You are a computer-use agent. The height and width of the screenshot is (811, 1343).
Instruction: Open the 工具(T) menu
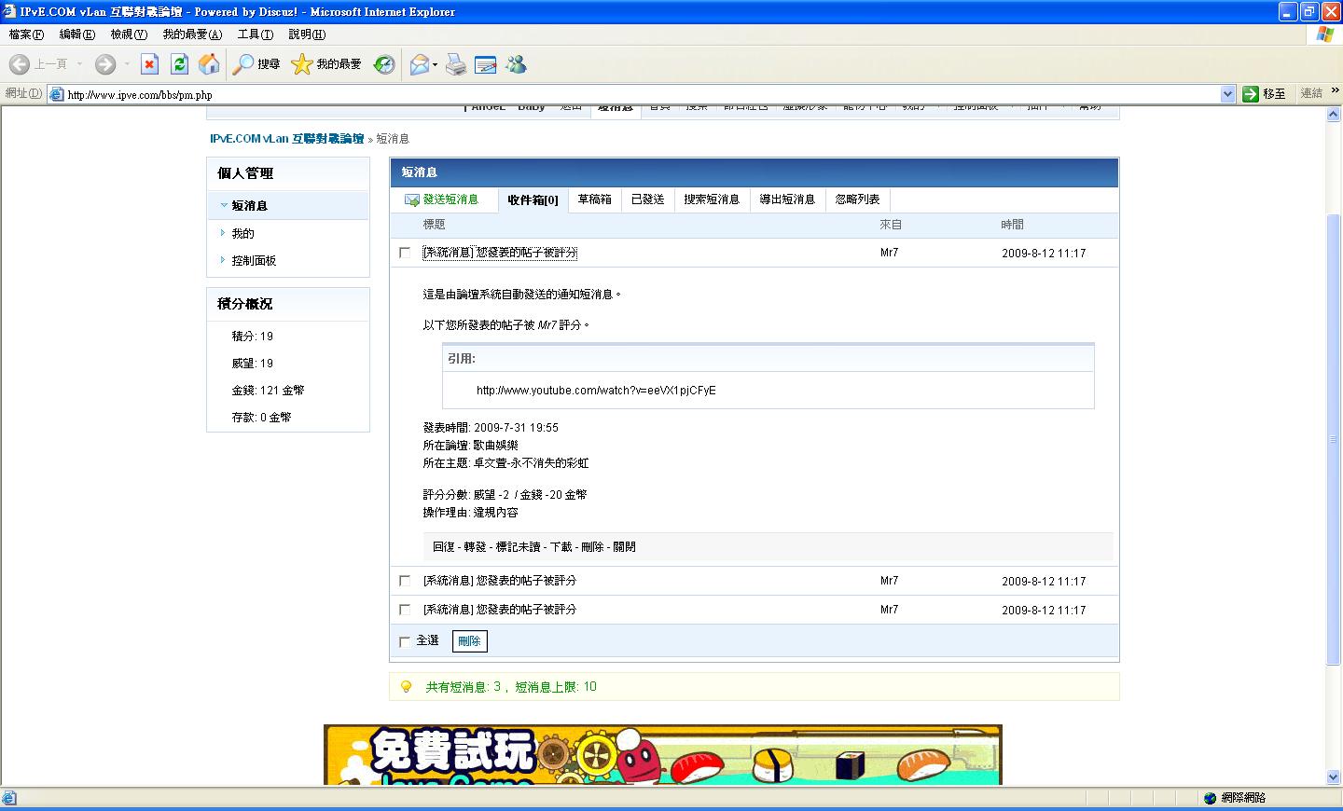(255, 34)
